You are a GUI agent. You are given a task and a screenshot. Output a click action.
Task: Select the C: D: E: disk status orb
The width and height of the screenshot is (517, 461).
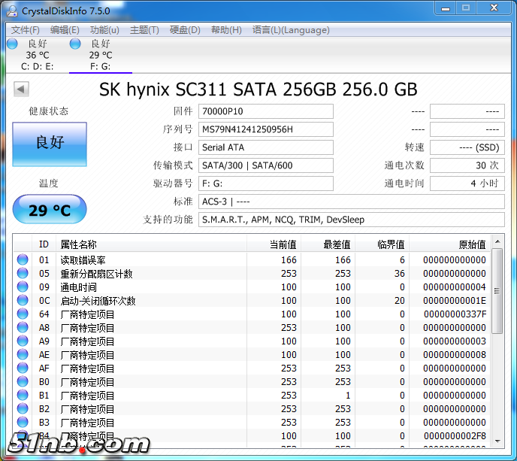tap(12, 44)
